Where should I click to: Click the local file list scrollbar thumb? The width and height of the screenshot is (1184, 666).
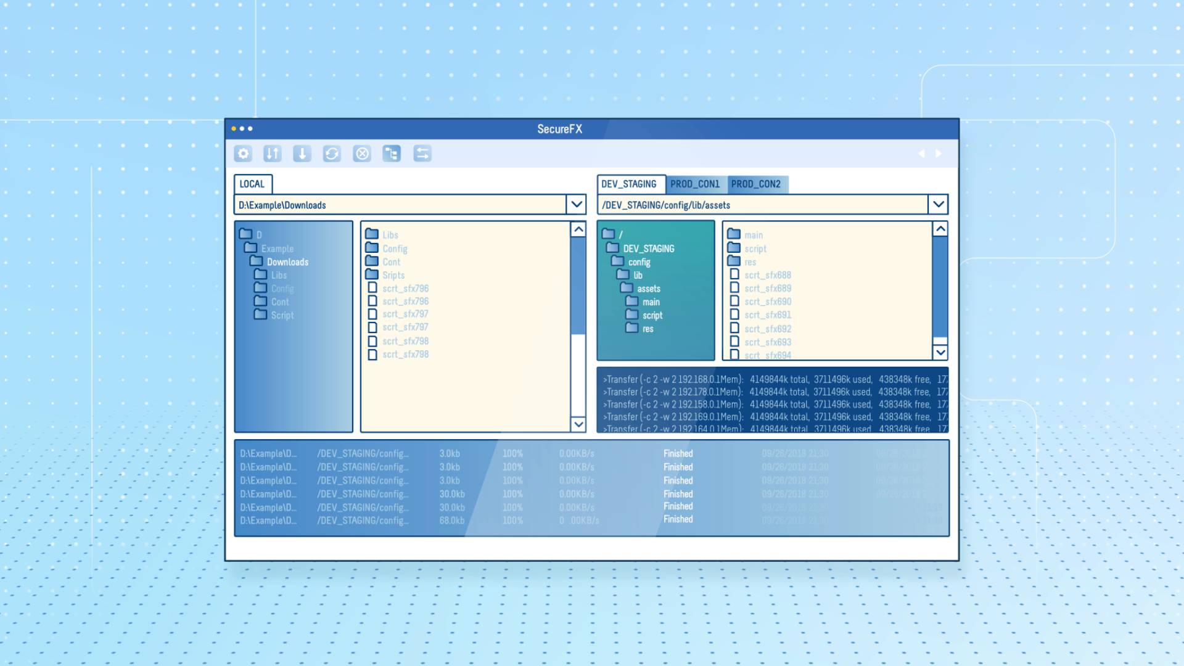point(578,284)
